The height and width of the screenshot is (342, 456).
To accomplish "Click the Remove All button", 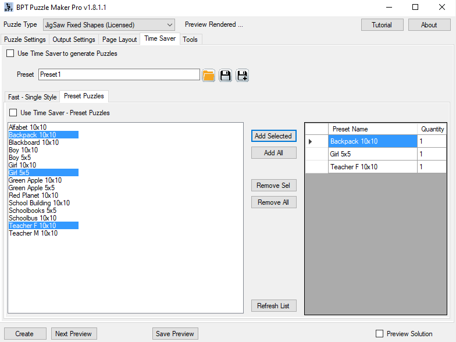I will pyautogui.click(x=273, y=202).
